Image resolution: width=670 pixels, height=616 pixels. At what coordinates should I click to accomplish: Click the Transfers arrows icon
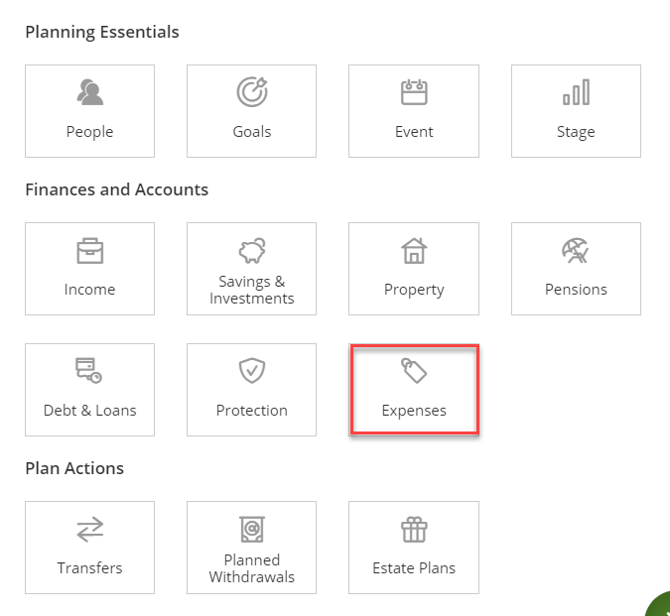coord(89,530)
